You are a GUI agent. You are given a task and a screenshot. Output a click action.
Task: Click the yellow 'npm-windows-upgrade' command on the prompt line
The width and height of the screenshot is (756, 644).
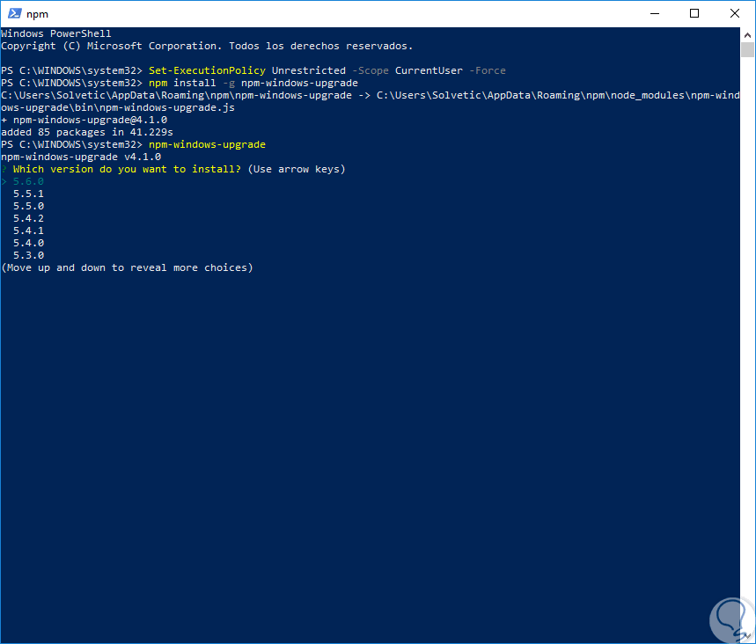(207, 144)
